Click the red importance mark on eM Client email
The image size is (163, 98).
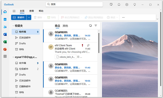coord(82,45)
